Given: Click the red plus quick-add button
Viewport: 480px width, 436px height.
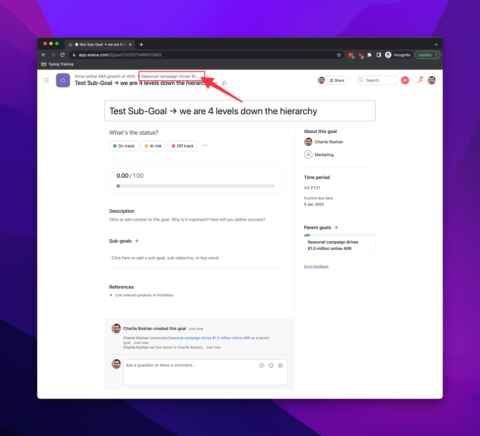Looking at the screenshot, I should pyautogui.click(x=405, y=80).
